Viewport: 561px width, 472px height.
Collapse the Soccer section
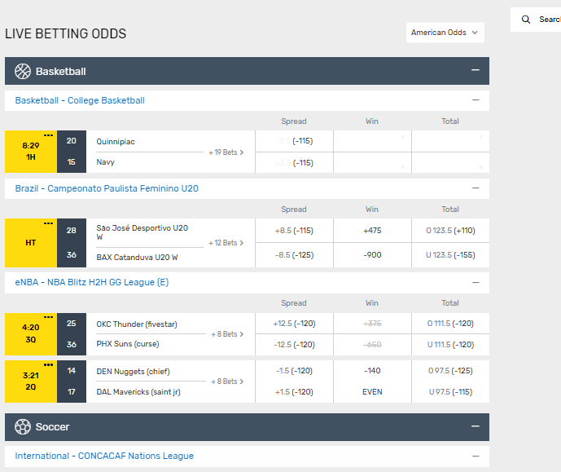pyautogui.click(x=475, y=426)
